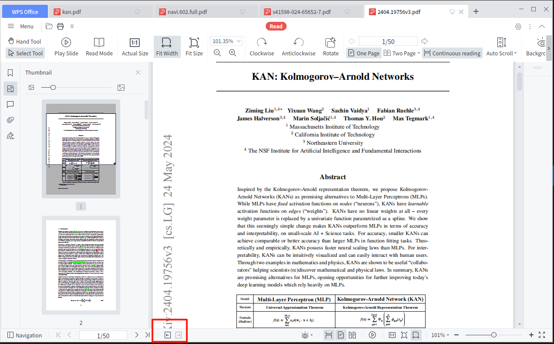Click the status bar page field 1/50

[103, 335]
